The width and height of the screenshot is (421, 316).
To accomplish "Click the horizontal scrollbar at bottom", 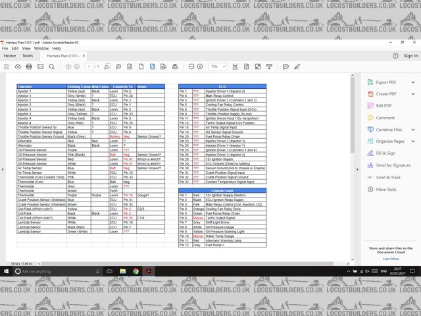I will pos(187,263).
